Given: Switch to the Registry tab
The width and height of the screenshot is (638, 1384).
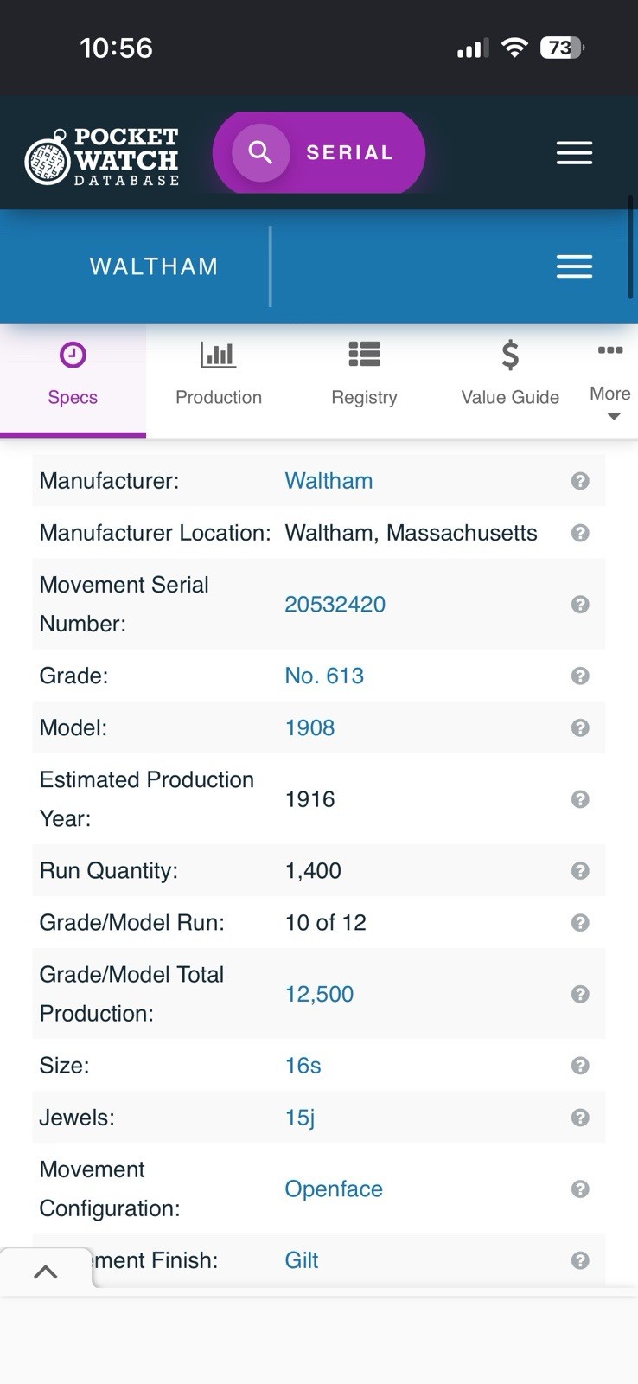Looking at the screenshot, I should (364, 380).
